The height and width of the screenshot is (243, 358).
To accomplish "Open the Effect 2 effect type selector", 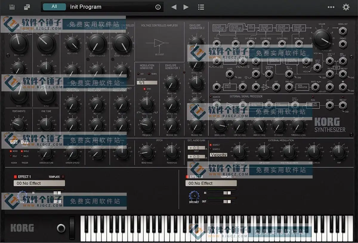I will pos(211,183).
